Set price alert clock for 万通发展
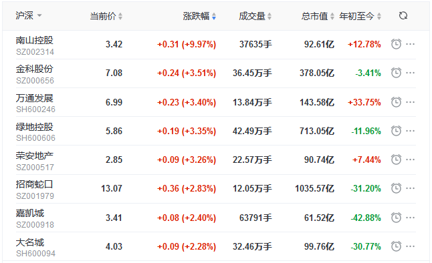The image size is (432, 263). coord(396,102)
